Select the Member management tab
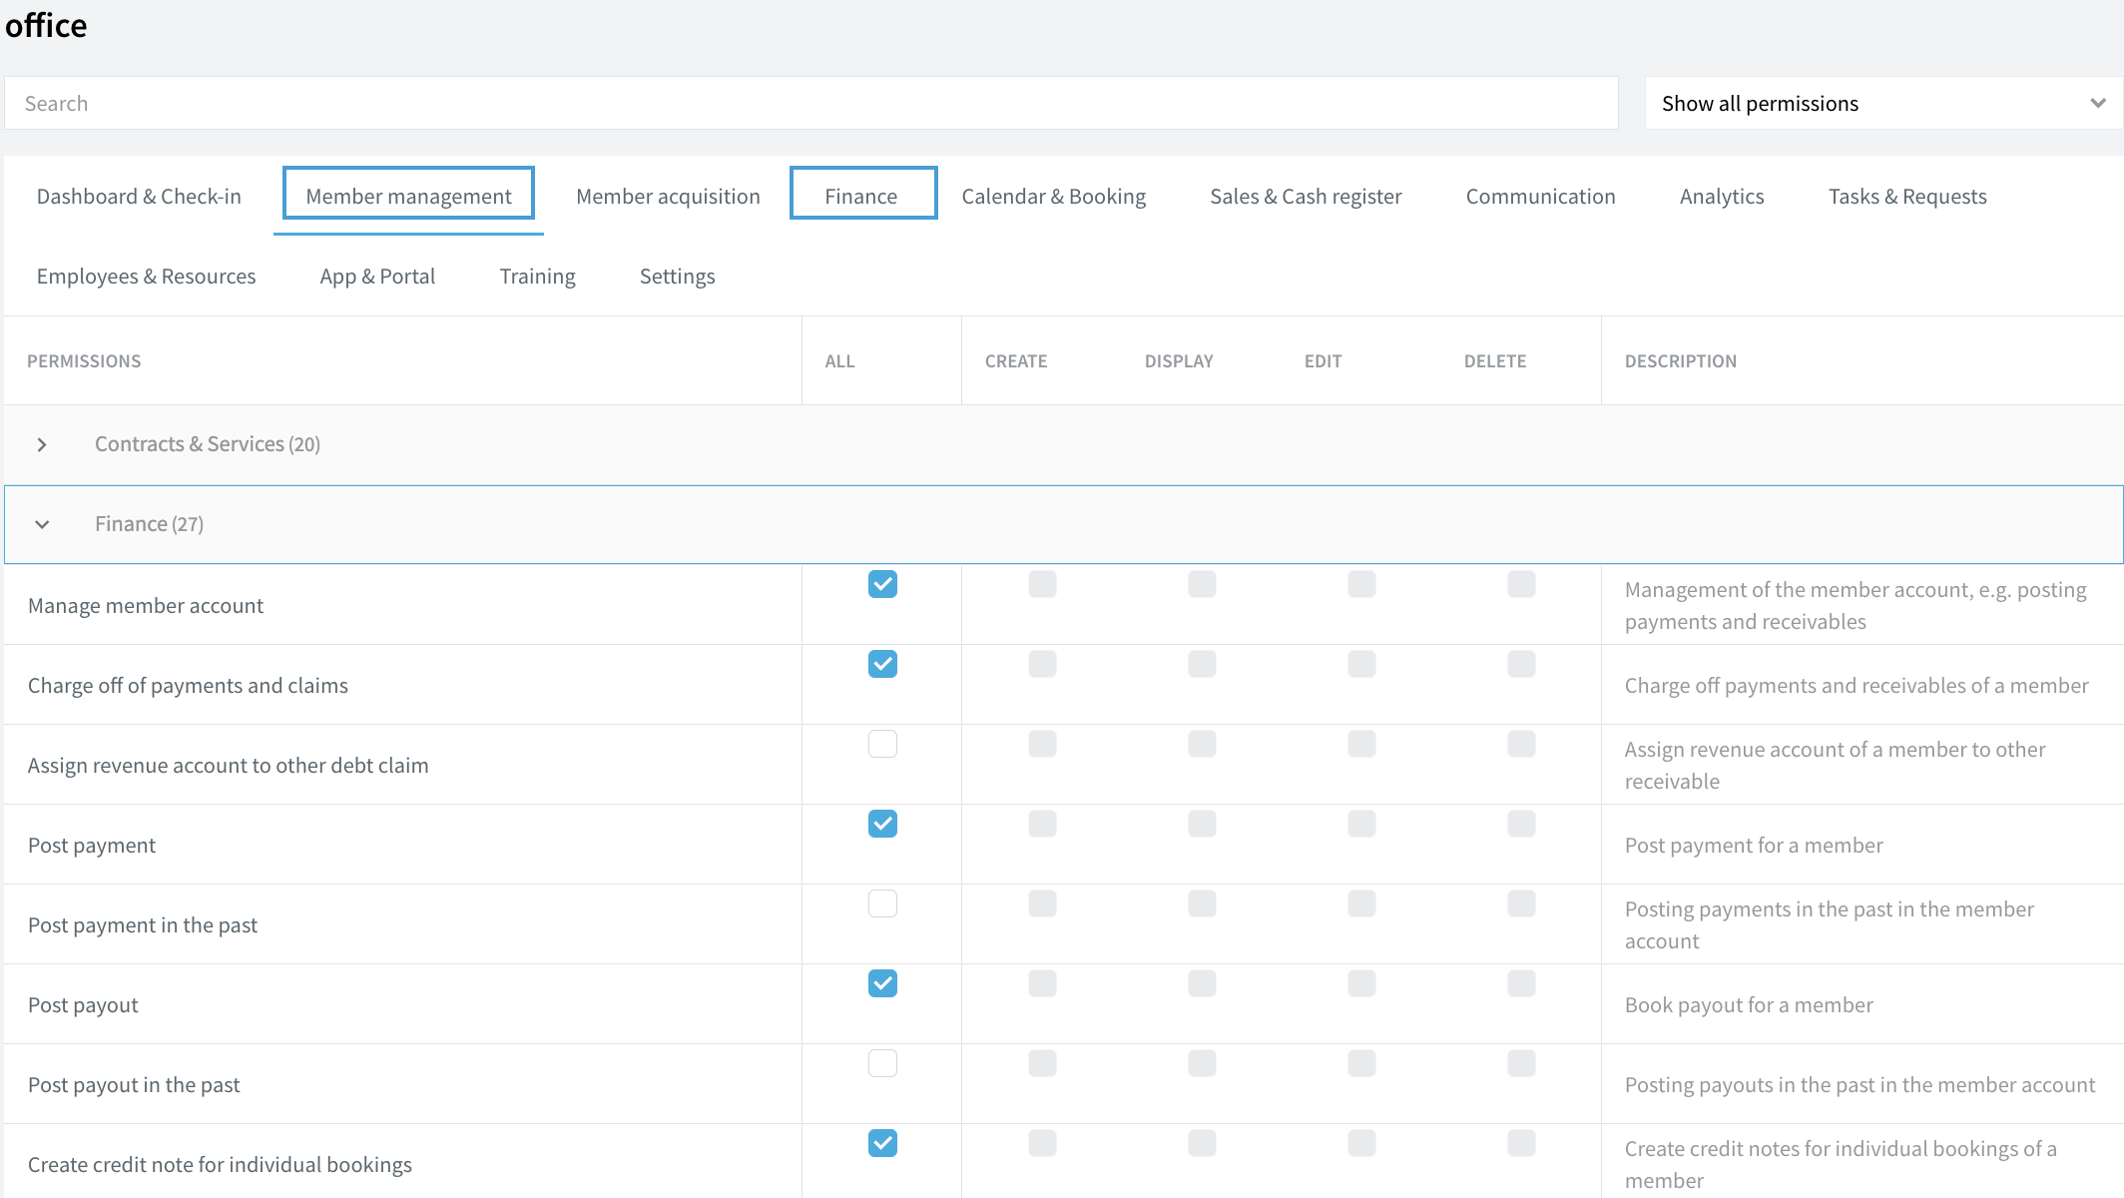 [x=408, y=196]
